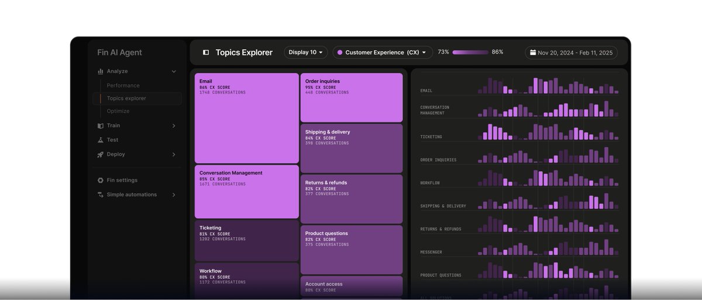Click the SHIPPING & DELIVERY row bar chart
The width and height of the screenshot is (702, 300).
point(548,201)
